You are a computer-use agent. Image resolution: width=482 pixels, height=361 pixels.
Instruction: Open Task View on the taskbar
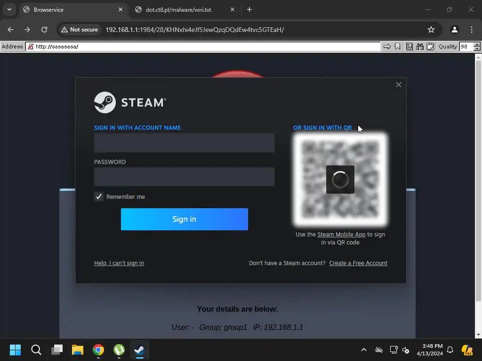tap(57, 350)
